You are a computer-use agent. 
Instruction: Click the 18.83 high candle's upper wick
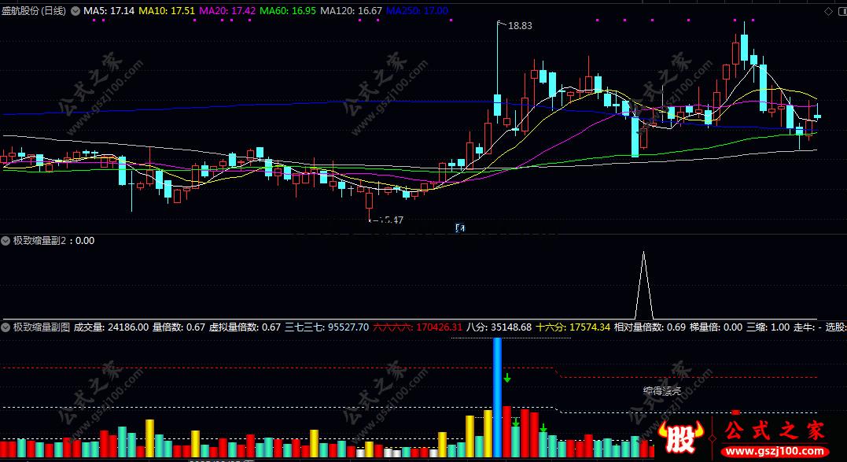coord(498,57)
